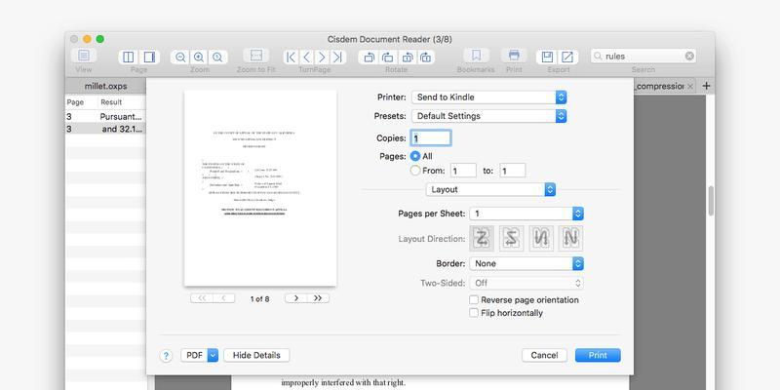Open the Two-Sided dropdown

pyautogui.click(x=526, y=283)
